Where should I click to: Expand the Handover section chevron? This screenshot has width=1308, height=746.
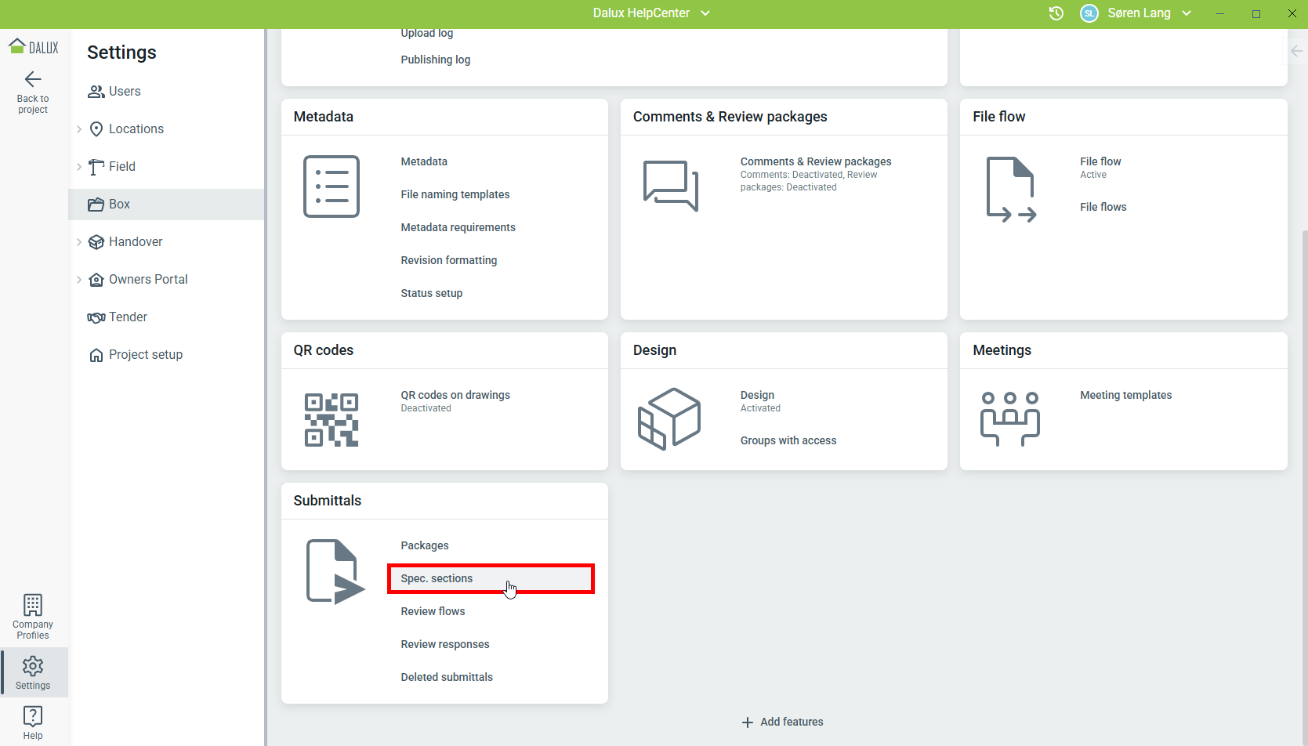click(x=79, y=242)
